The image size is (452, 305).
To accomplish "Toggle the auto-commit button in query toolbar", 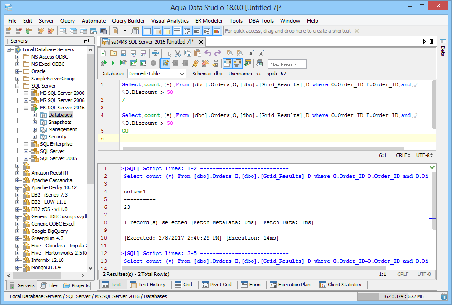I will (x=165, y=63).
